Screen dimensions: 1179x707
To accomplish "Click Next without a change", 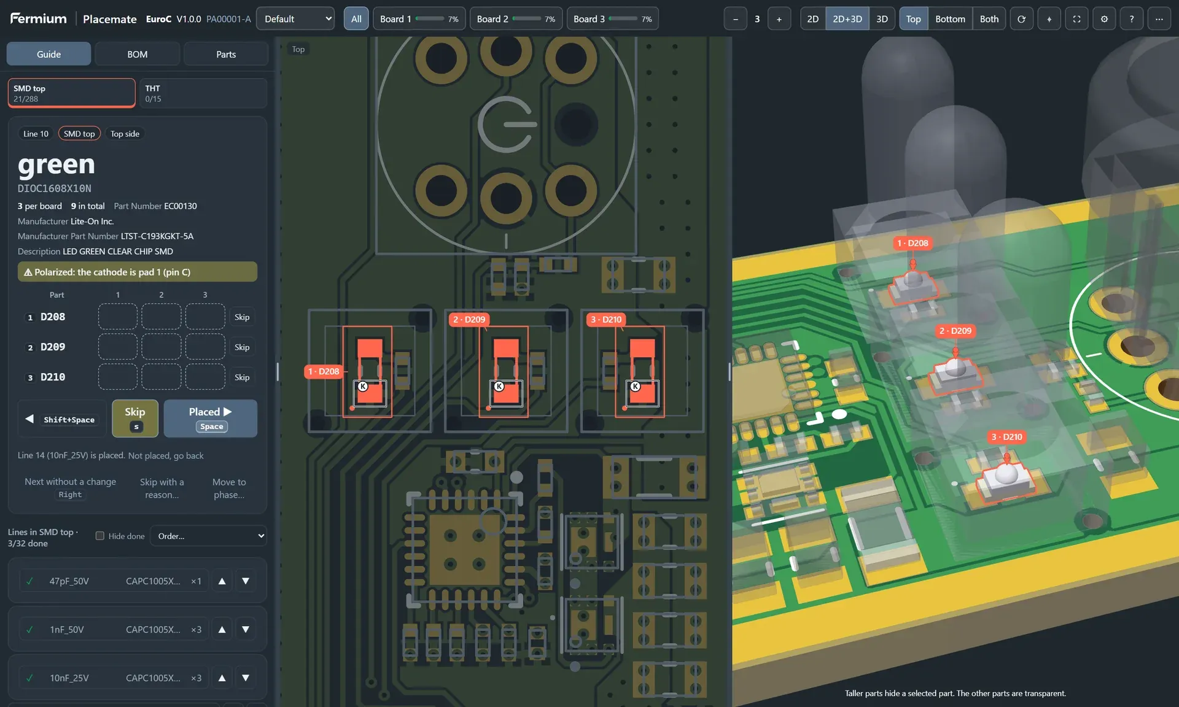I will pyautogui.click(x=70, y=488).
